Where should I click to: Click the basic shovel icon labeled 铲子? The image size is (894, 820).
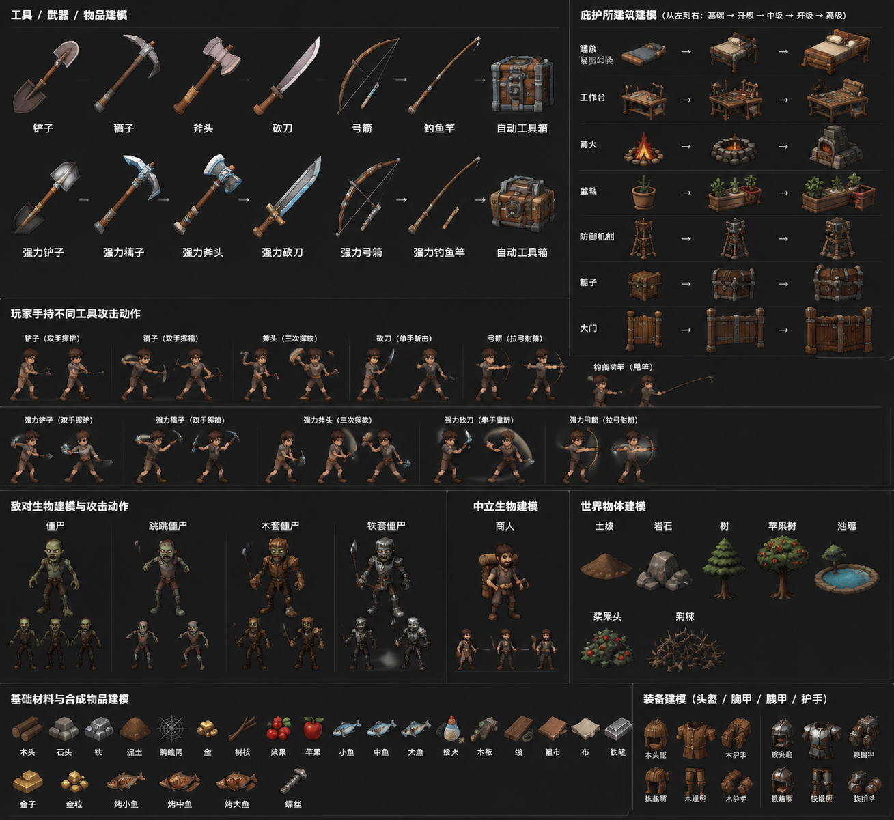[x=45, y=76]
